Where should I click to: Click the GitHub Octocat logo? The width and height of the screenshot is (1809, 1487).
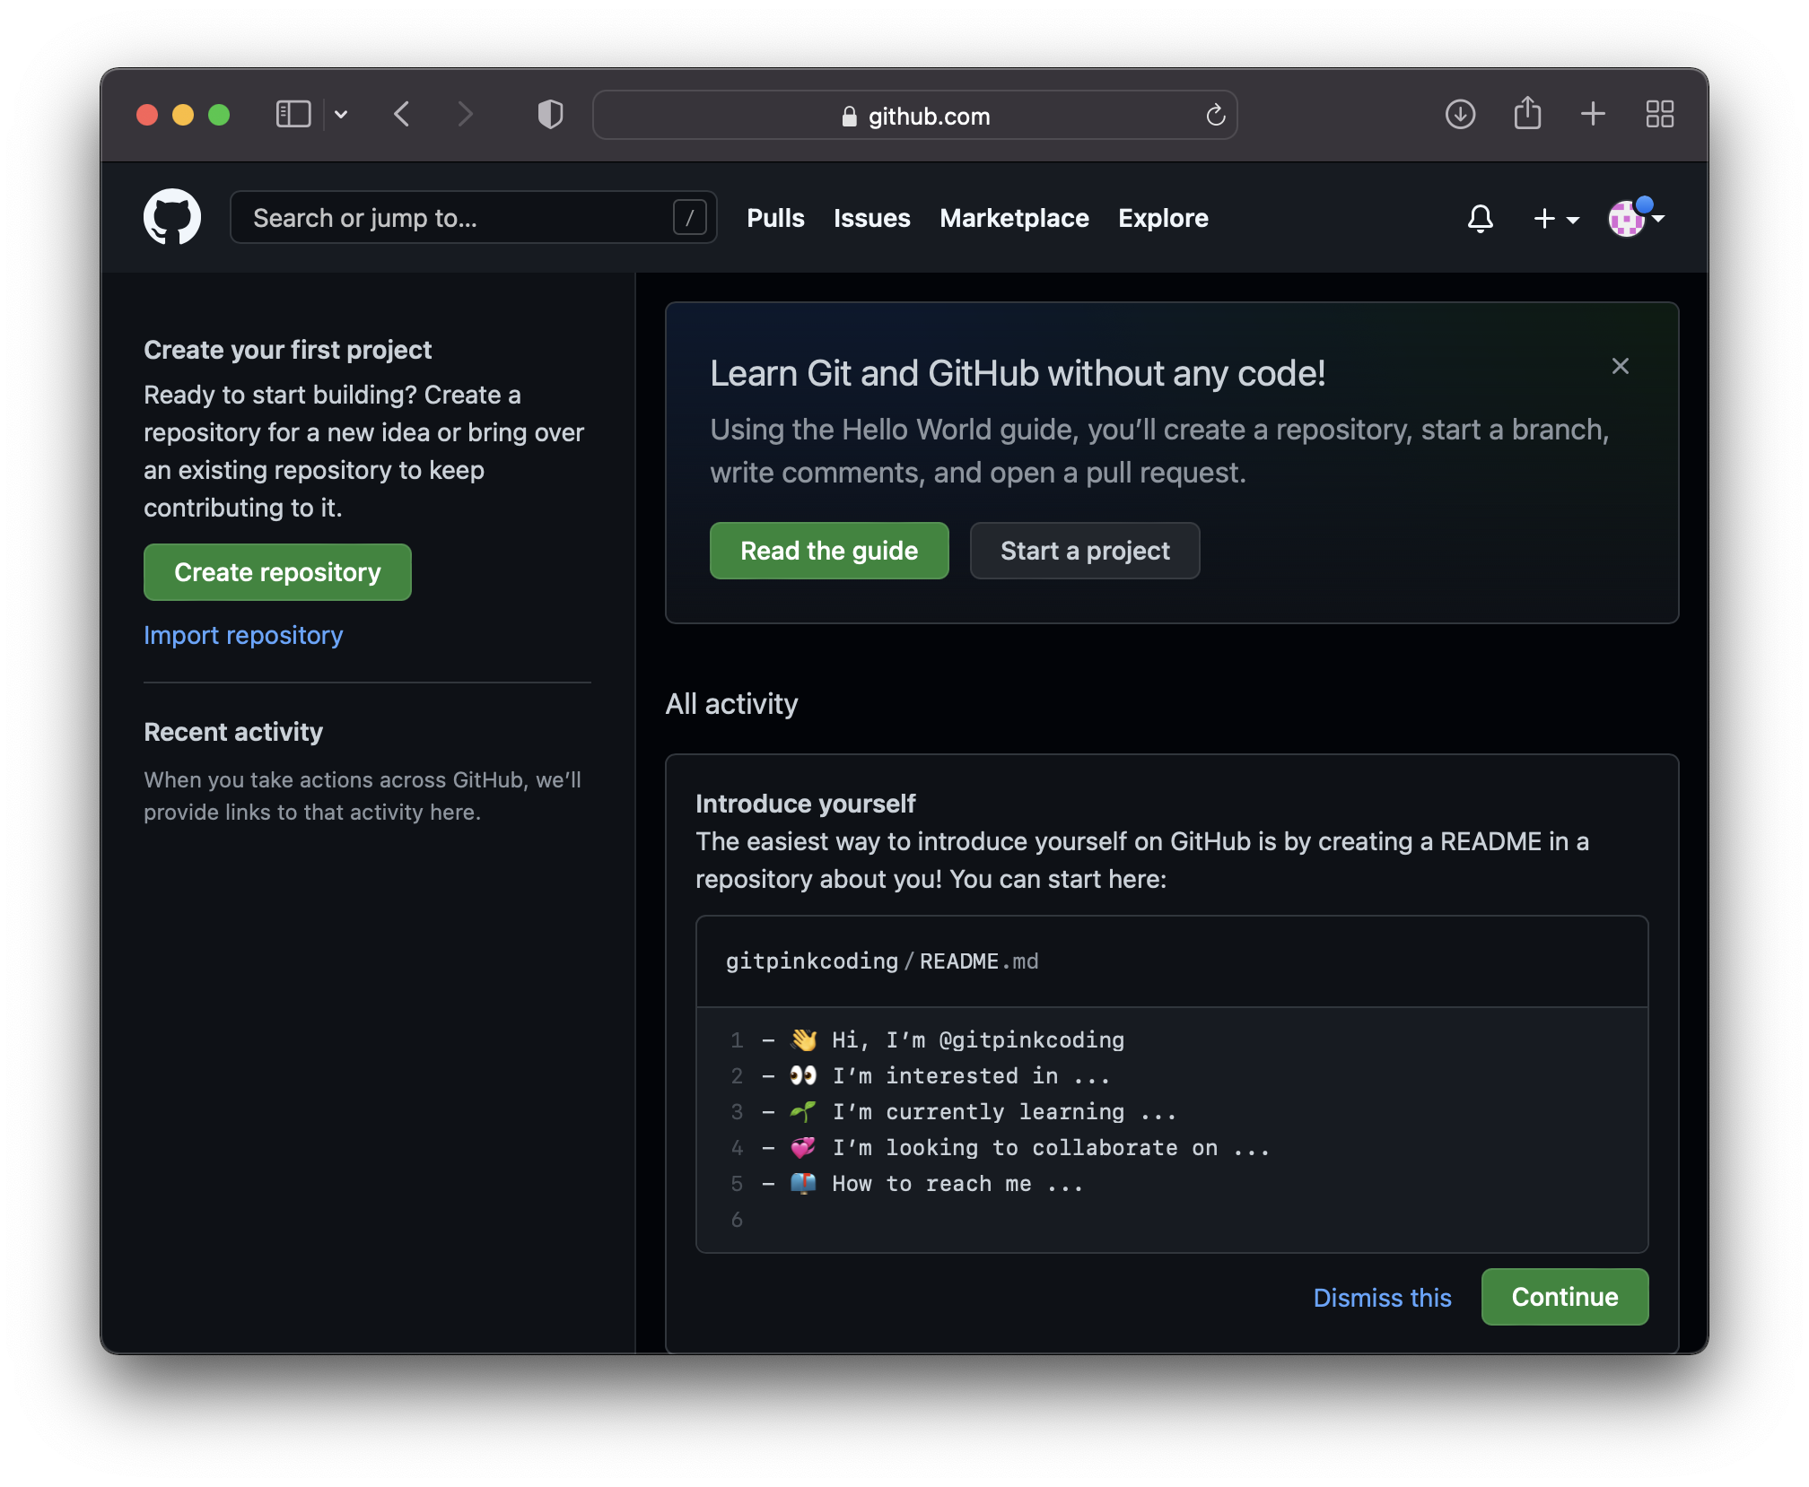click(172, 217)
